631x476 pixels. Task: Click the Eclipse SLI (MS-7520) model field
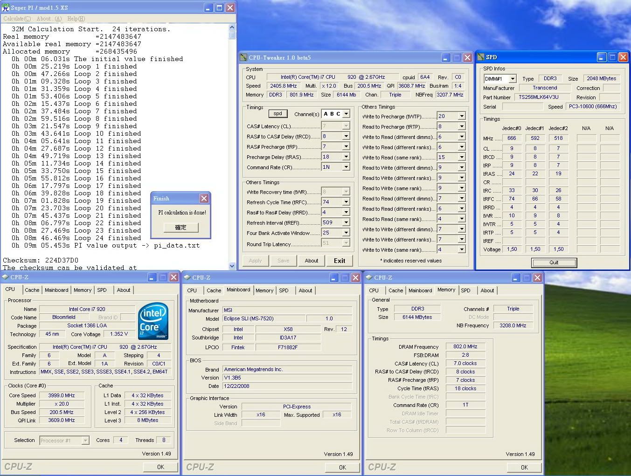click(264, 318)
